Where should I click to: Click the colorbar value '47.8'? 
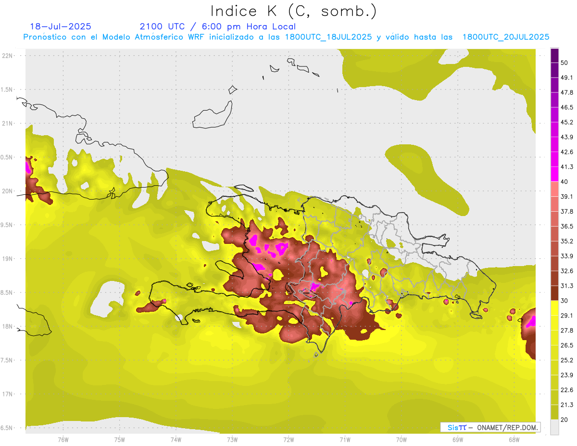[567, 93]
